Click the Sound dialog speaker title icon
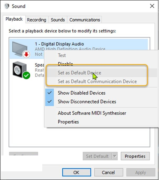 click(7, 6)
